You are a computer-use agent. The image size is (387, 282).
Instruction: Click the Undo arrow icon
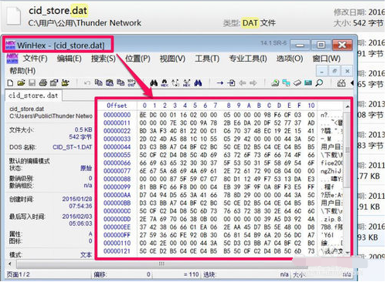[87, 82]
